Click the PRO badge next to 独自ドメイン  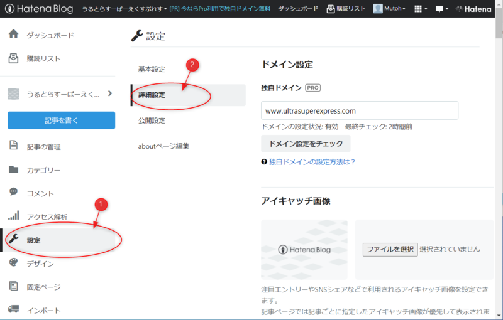click(x=312, y=88)
